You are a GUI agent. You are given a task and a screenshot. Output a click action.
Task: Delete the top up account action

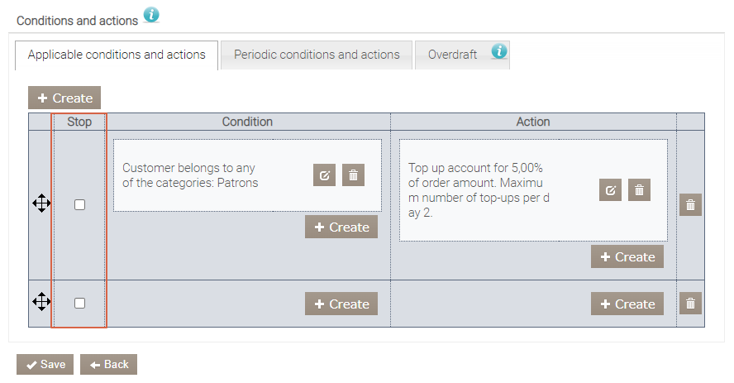[639, 190]
